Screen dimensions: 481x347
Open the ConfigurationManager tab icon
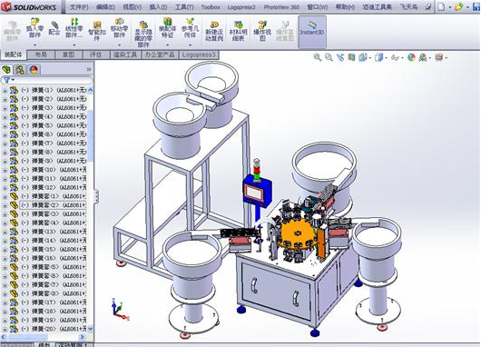(x=20, y=70)
